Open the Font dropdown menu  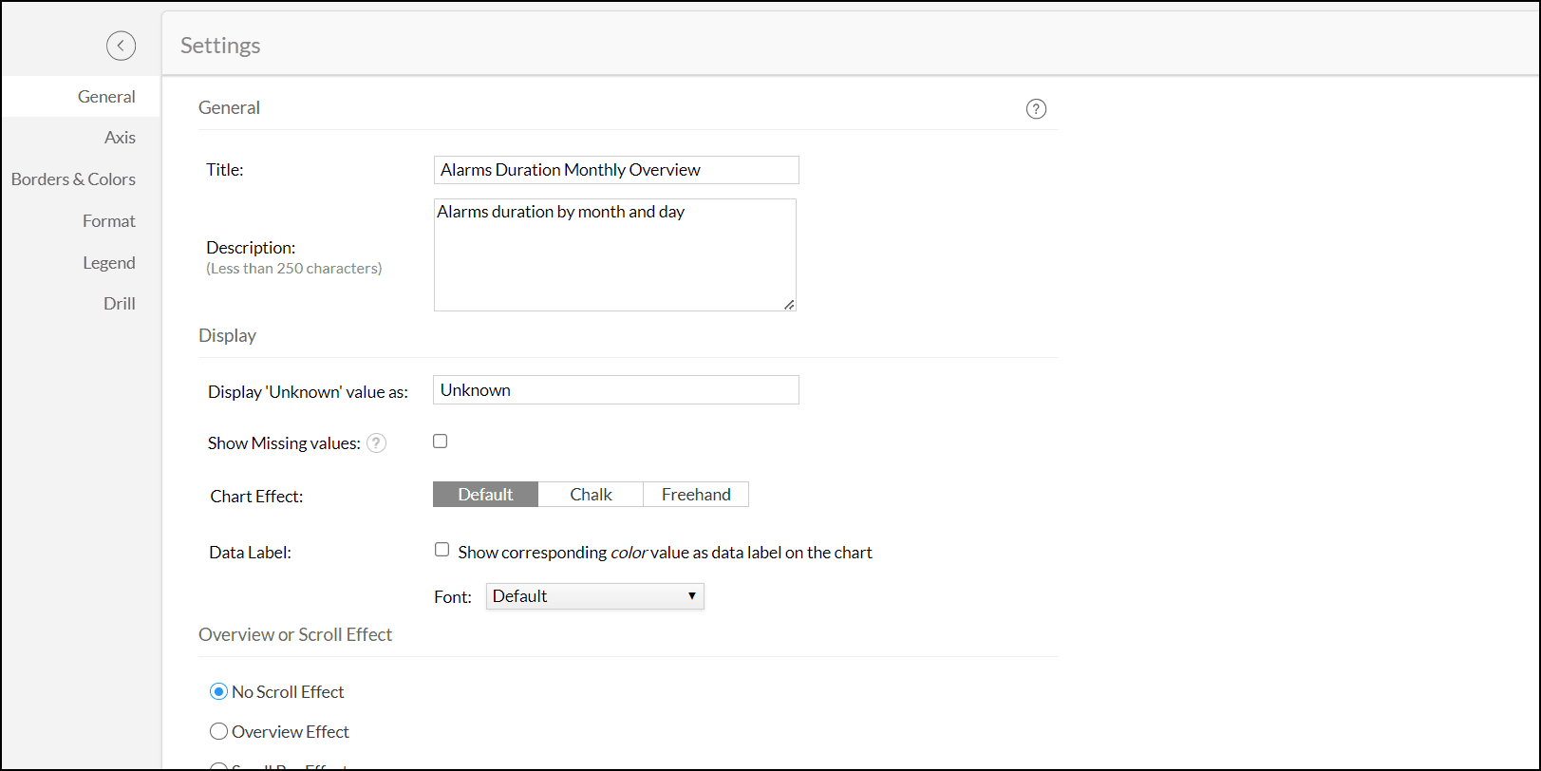[594, 596]
